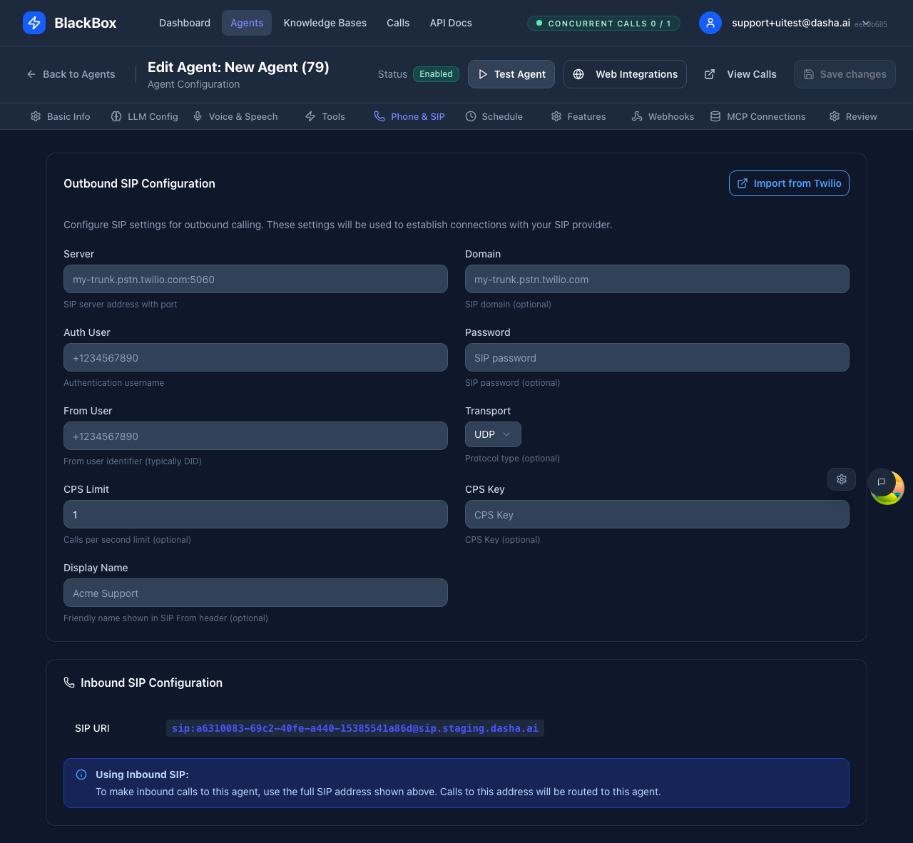
Task: Click the SIP URI address value
Action: [x=355, y=728]
